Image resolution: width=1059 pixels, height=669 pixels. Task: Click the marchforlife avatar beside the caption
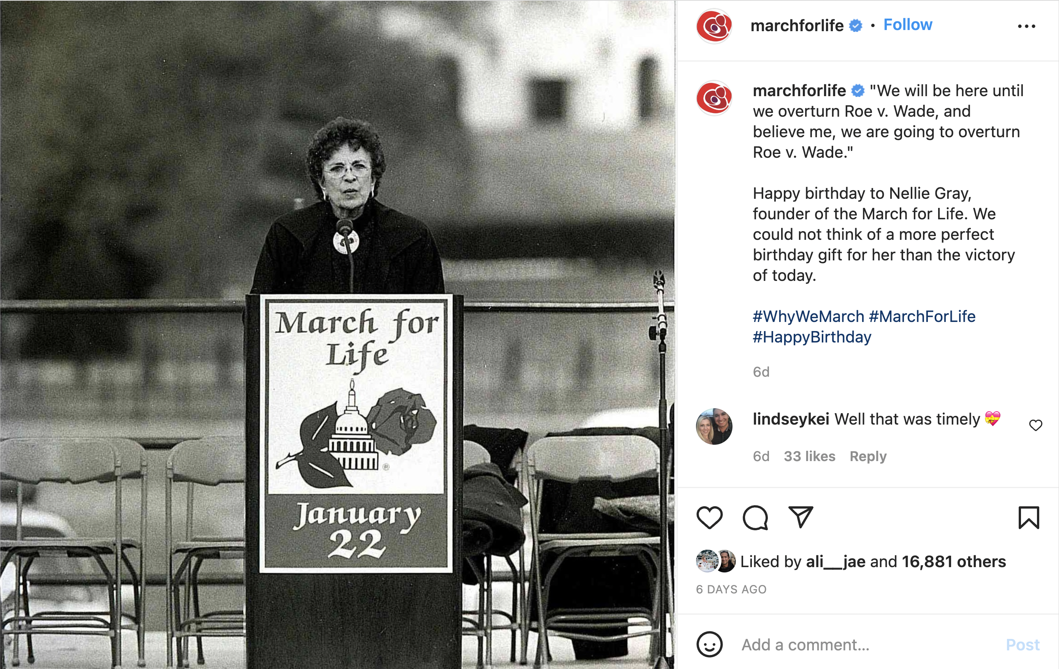coord(714,98)
